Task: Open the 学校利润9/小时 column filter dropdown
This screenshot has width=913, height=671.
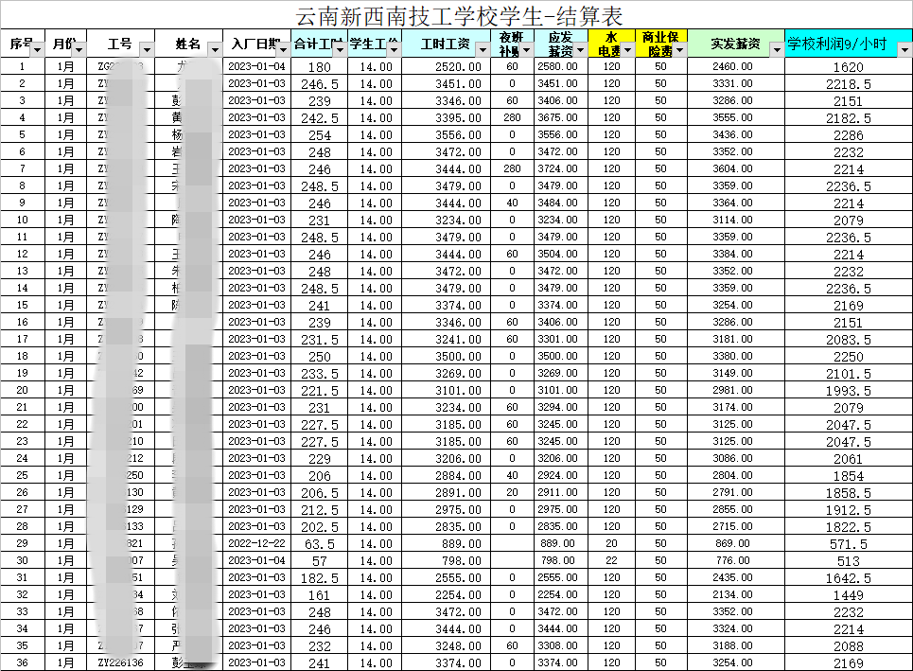Action: tap(904, 50)
